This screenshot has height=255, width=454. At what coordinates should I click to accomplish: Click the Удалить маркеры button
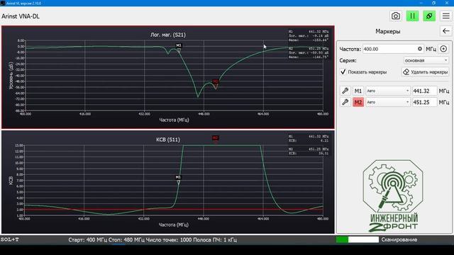426,72
